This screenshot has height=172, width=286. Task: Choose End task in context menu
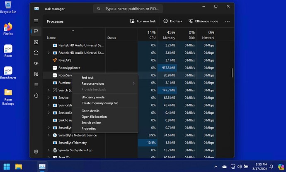pyautogui.click(x=105, y=78)
